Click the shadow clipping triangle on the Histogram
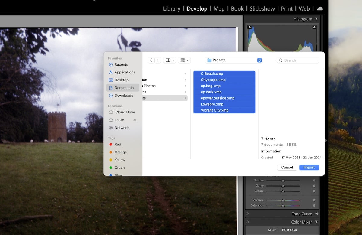 (249, 27)
